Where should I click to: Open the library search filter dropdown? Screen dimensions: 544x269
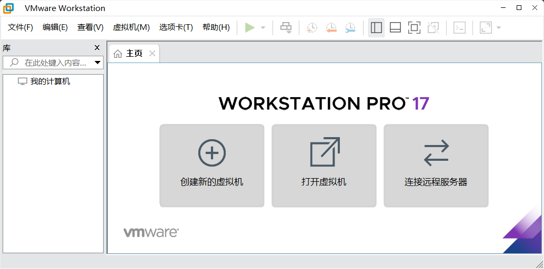pyautogui.click(x=97, y=63)
